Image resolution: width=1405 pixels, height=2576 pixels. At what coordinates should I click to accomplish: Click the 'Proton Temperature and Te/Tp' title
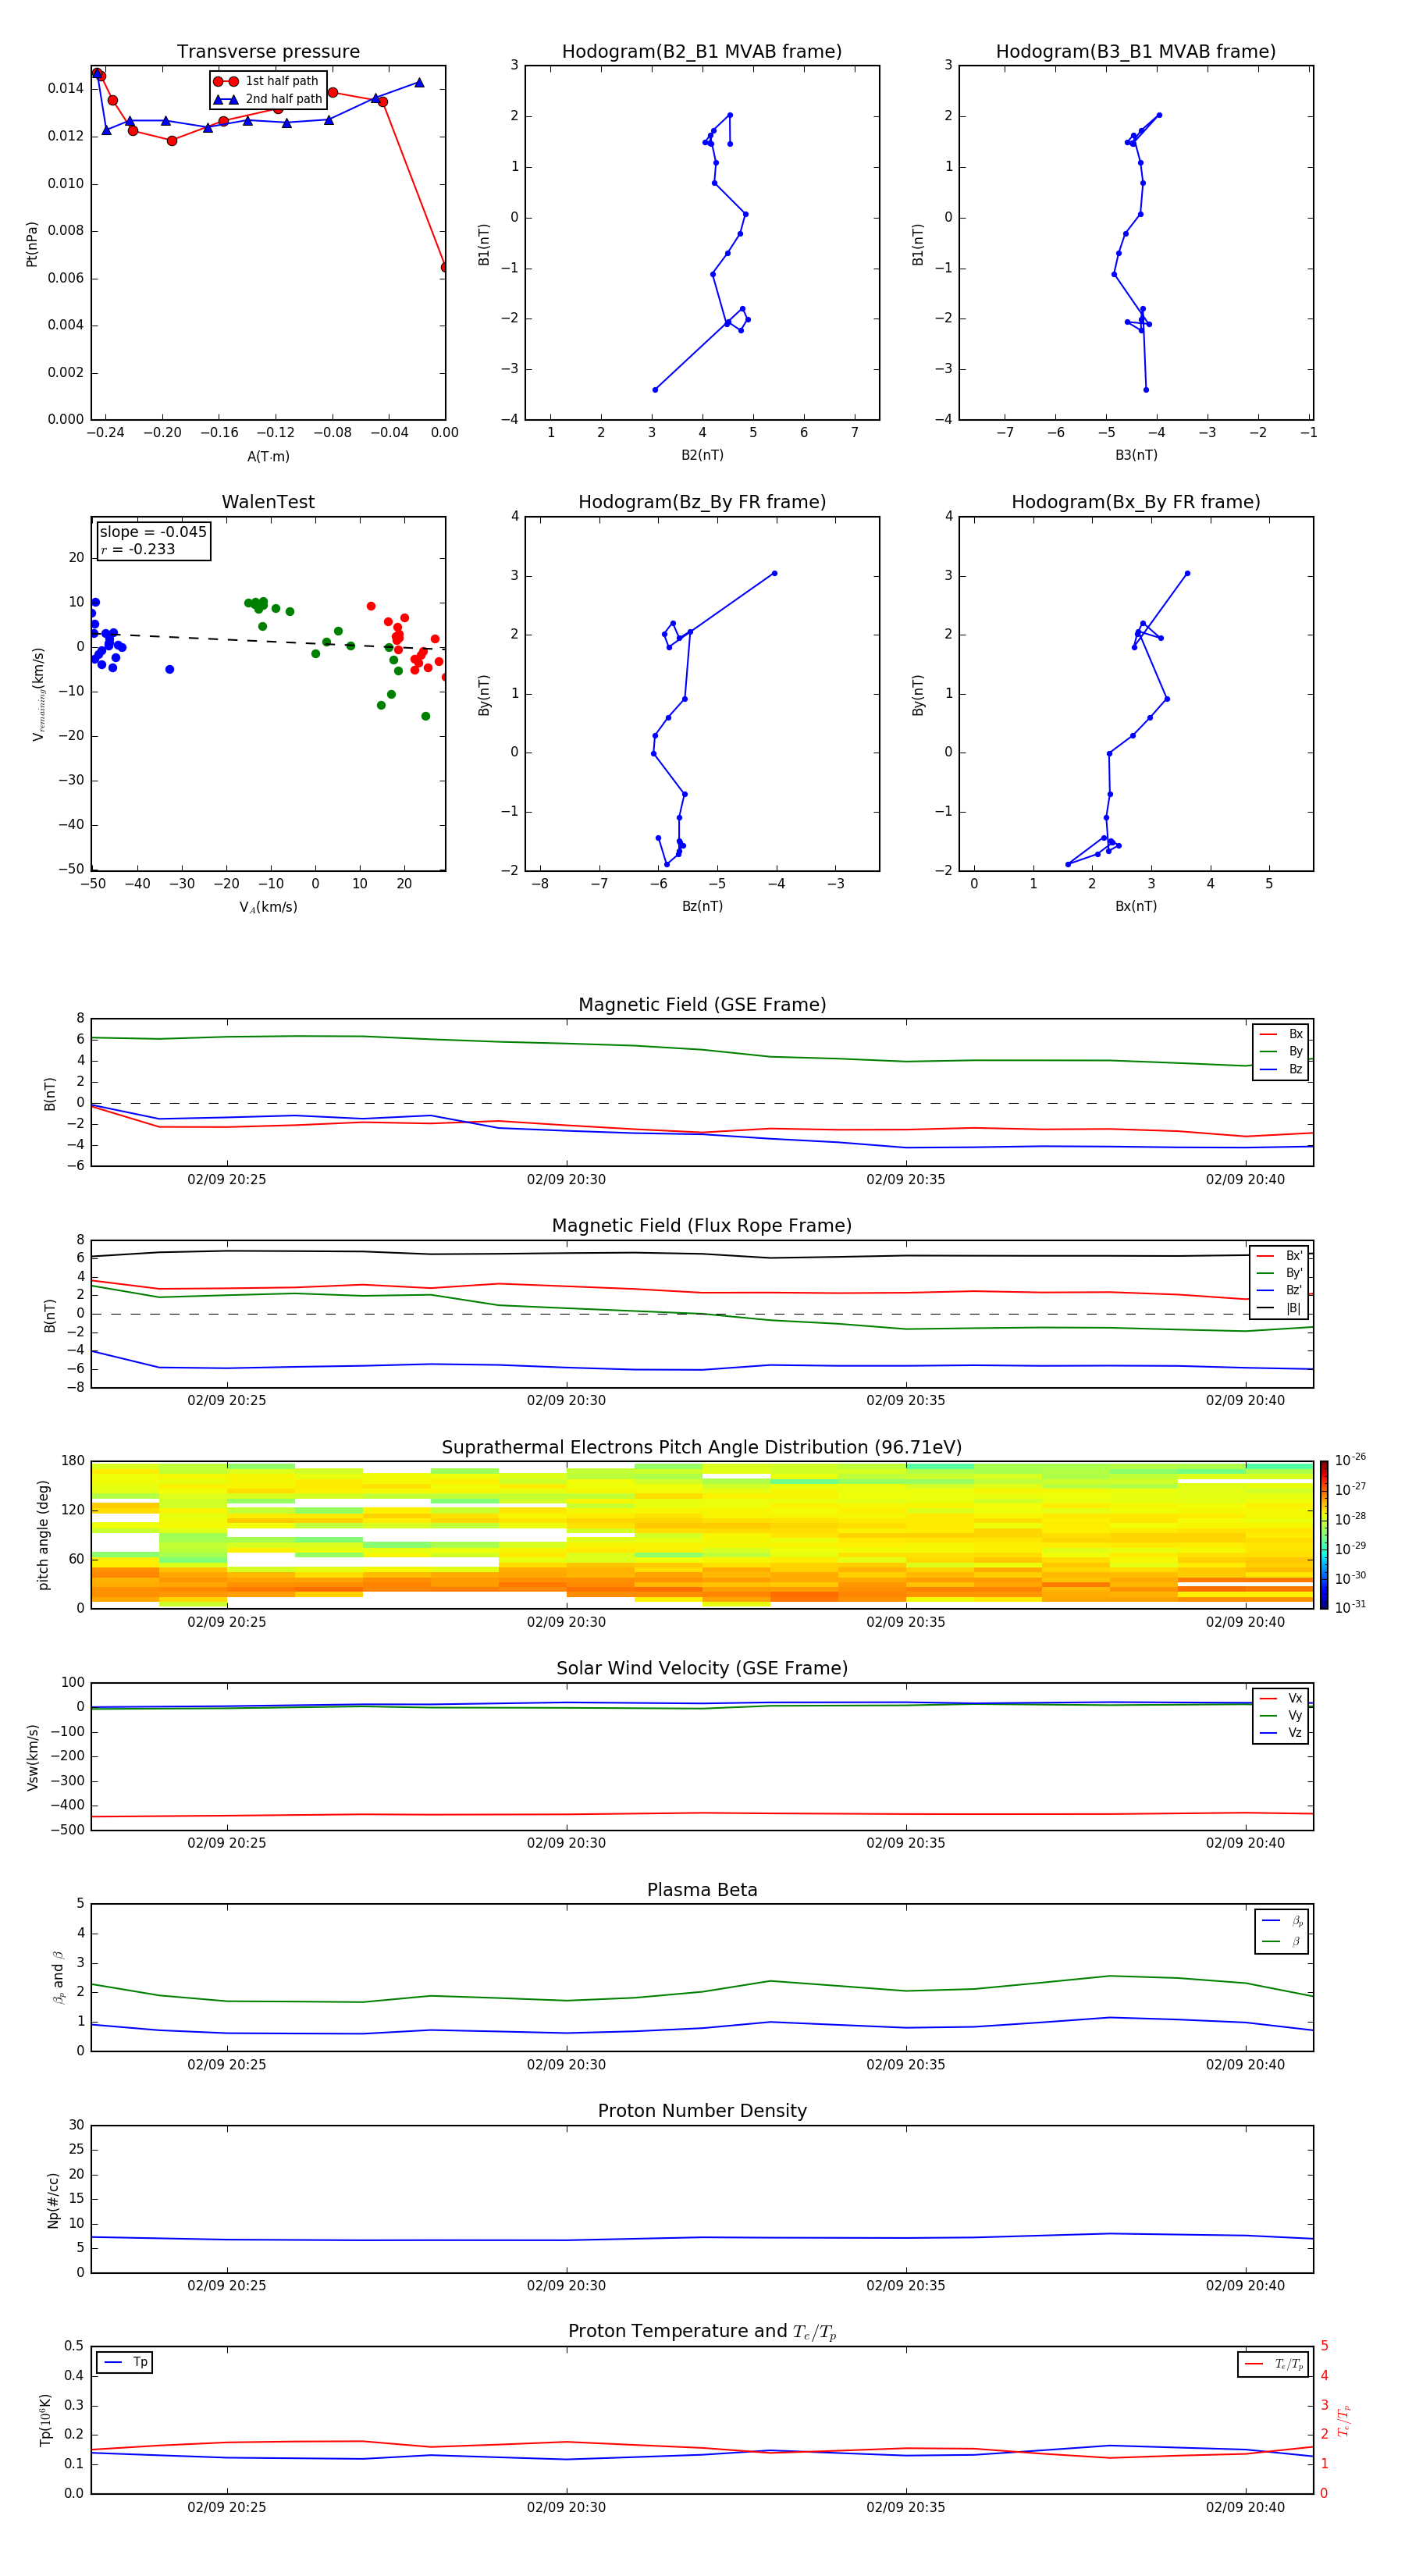[x=702, y=2332]
